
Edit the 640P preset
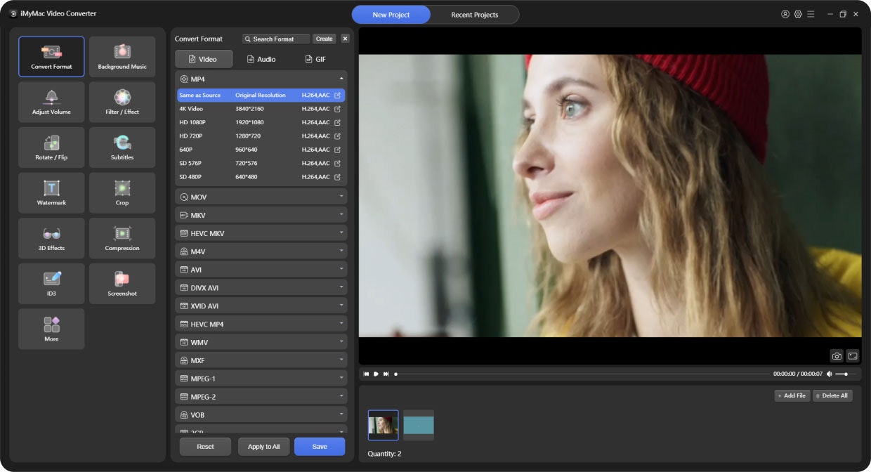tap(337, 150)
